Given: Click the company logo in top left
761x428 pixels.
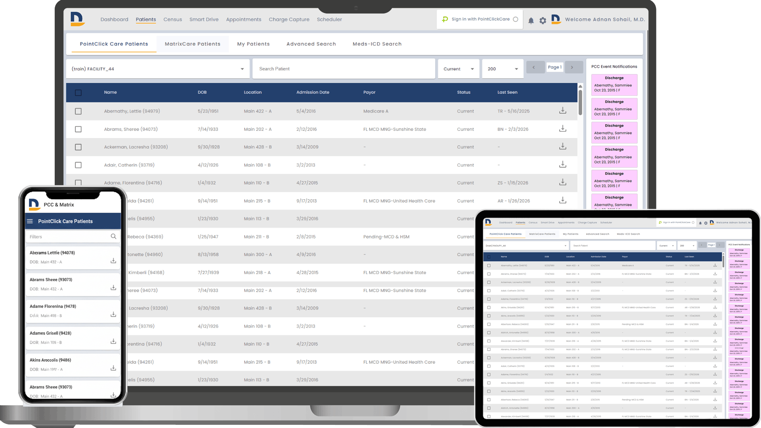Looking at the screenshot, I should 78,19.
